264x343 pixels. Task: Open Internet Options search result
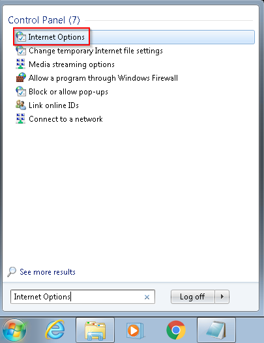(x=134, y=37)
